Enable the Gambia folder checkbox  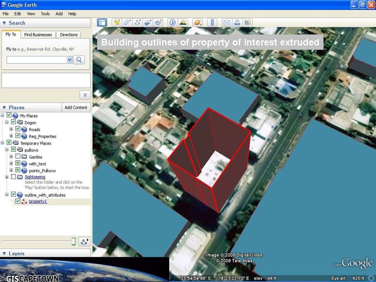[18, 156]
